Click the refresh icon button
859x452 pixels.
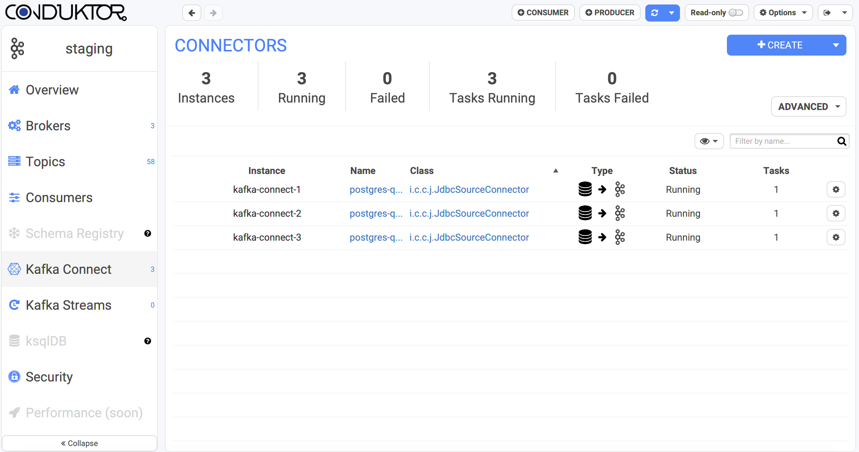coord(654,13)
